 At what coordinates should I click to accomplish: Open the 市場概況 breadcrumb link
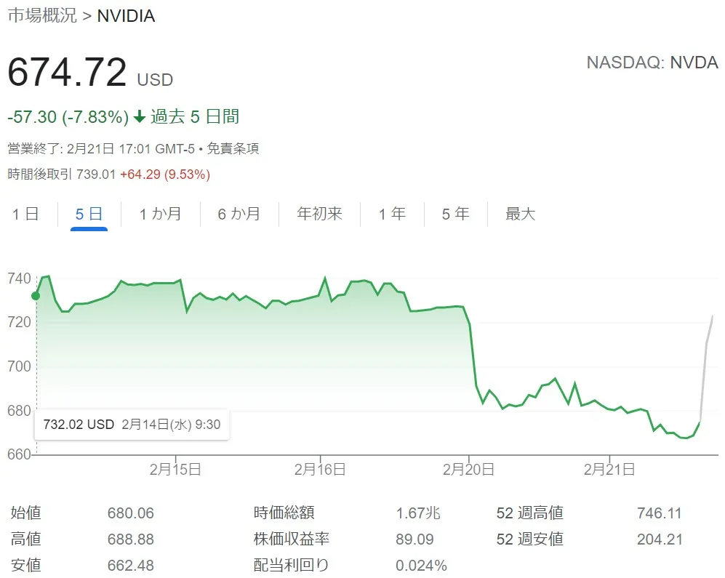click(42, 15)
